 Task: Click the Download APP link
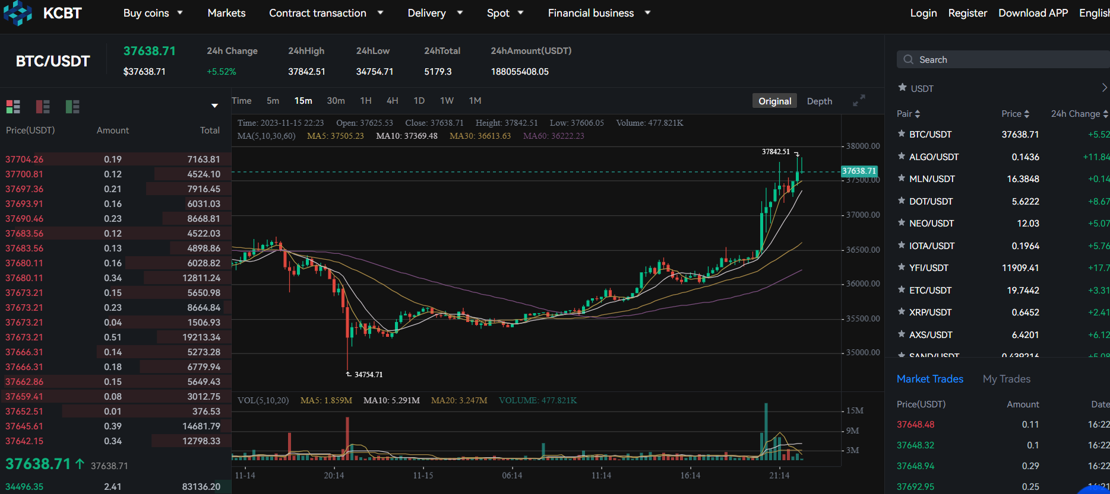pyautogui.click(x=1033, y=13)
